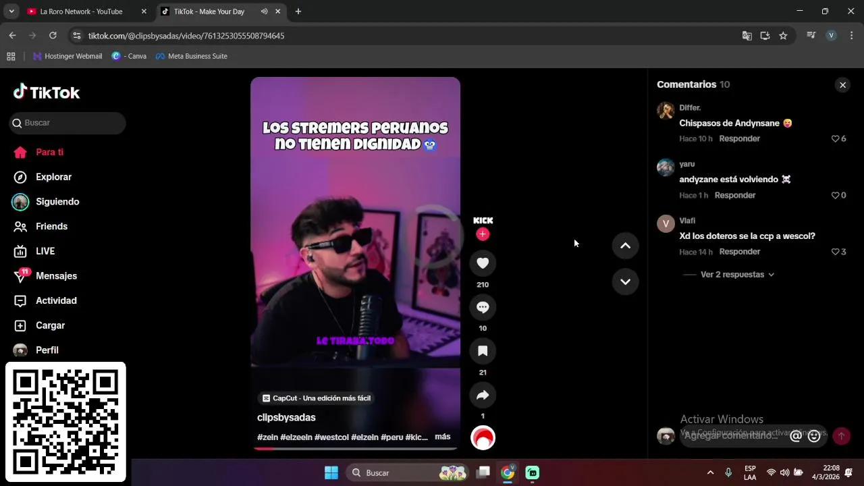Open Hostinger Webmail bookmark
The height and width of the screenshot is (486, 864).
click(x=67, y=56)
